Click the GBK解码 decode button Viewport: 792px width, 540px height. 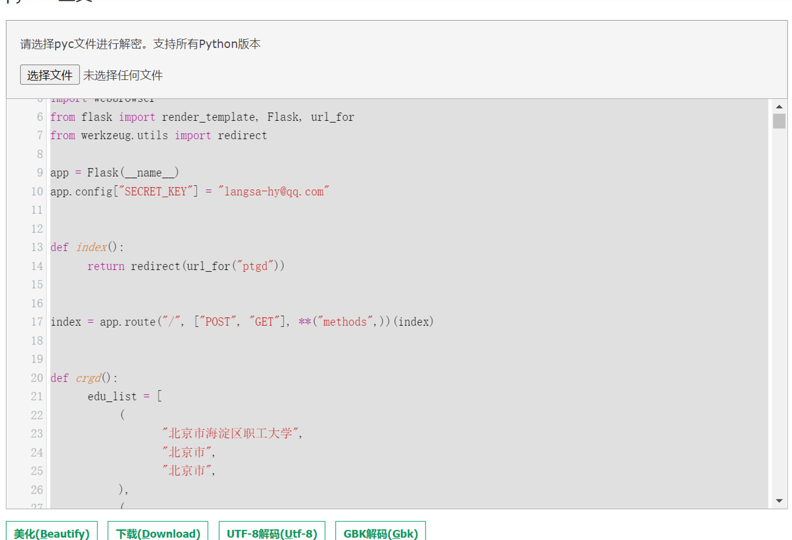[381, 531]
